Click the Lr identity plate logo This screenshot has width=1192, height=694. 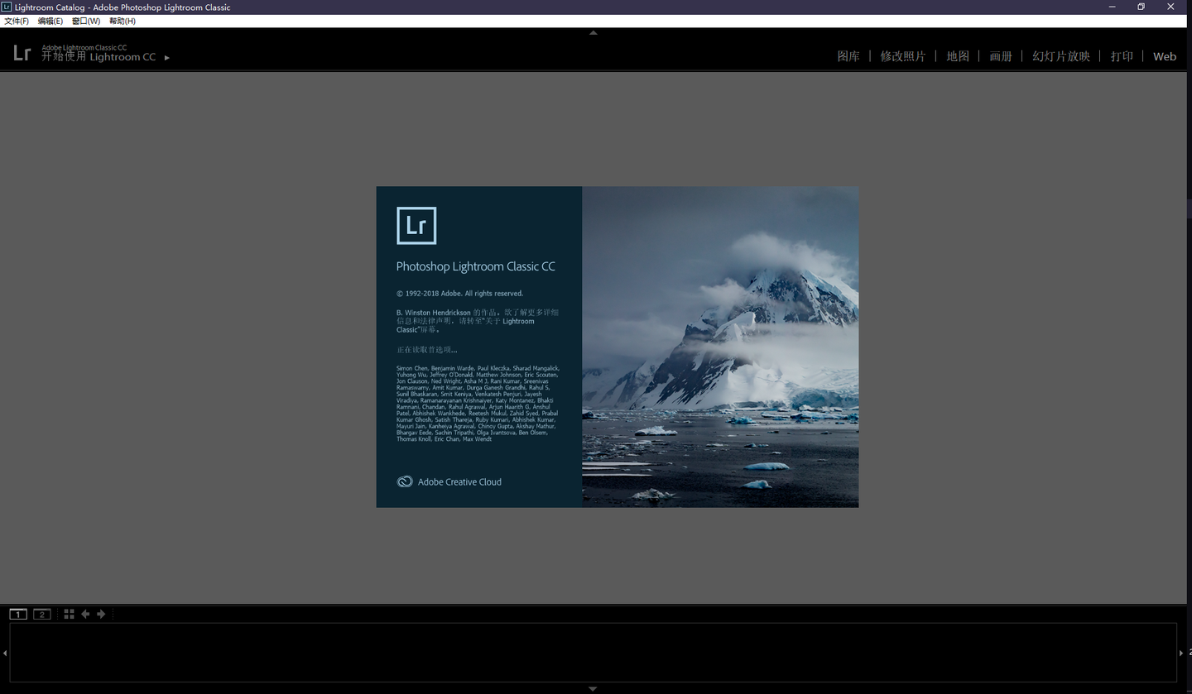[x=22, y=54]
